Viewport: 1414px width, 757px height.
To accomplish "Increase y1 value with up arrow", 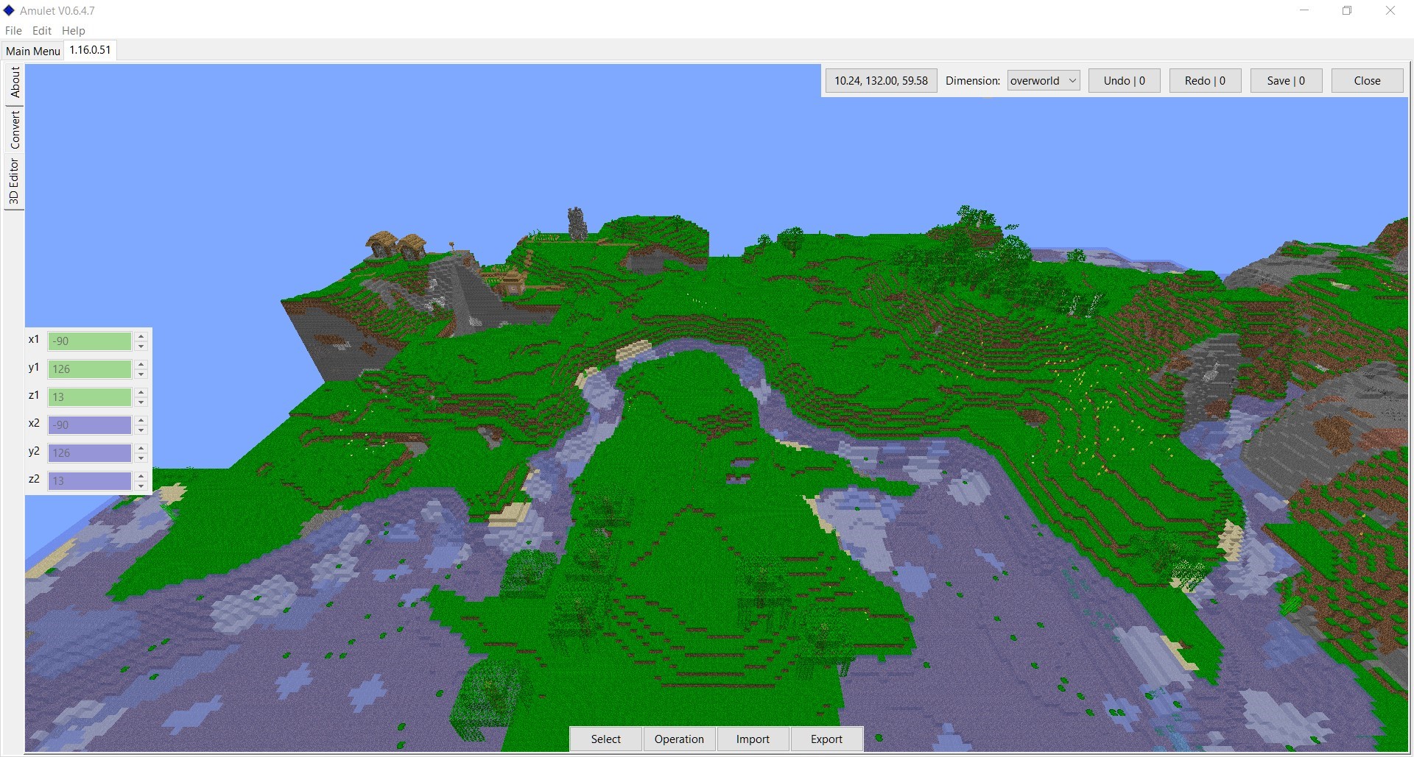I will [x=141, y=364].
